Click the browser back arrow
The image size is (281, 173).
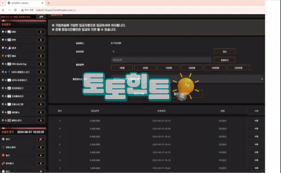[x=3, y=10]
